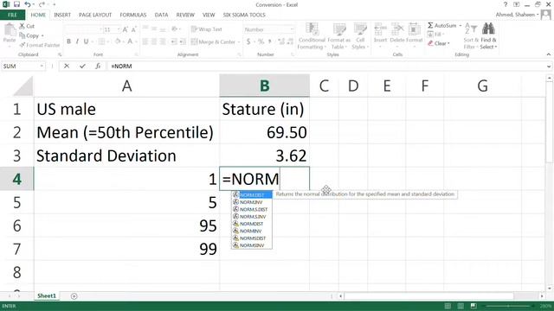Cancel the formula entry with X
The width and height of the screenshot is (554, 311).
(67, 66)
